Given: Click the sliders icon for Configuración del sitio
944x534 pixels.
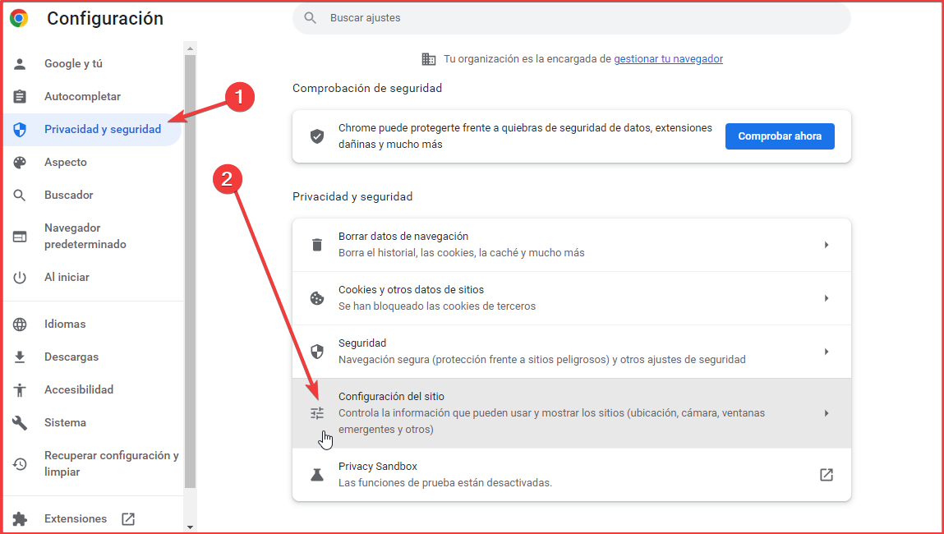Looking at the screenshot, I should (x=316, y=413).
